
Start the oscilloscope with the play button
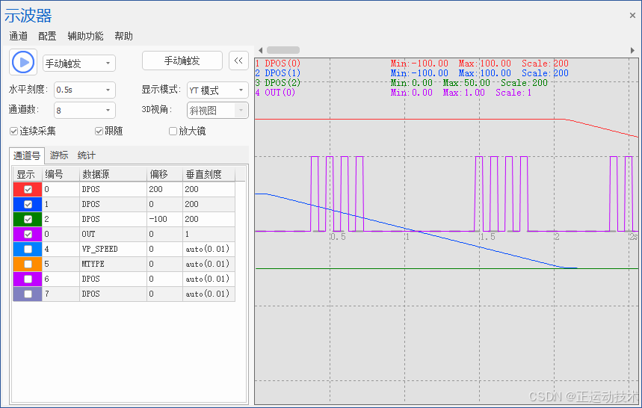coord(23,62)
